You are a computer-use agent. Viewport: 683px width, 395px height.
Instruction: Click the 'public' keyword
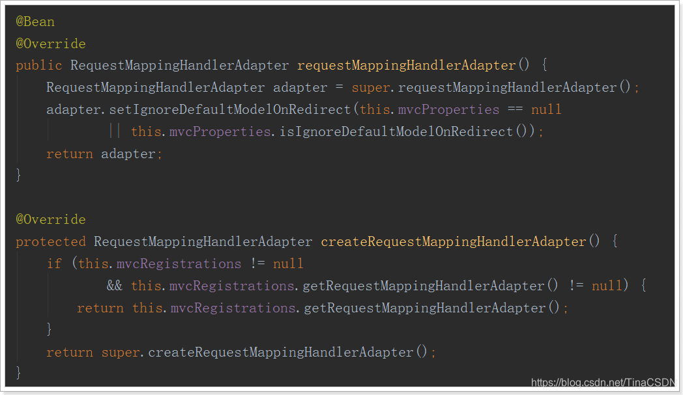(x=38, y=66)
